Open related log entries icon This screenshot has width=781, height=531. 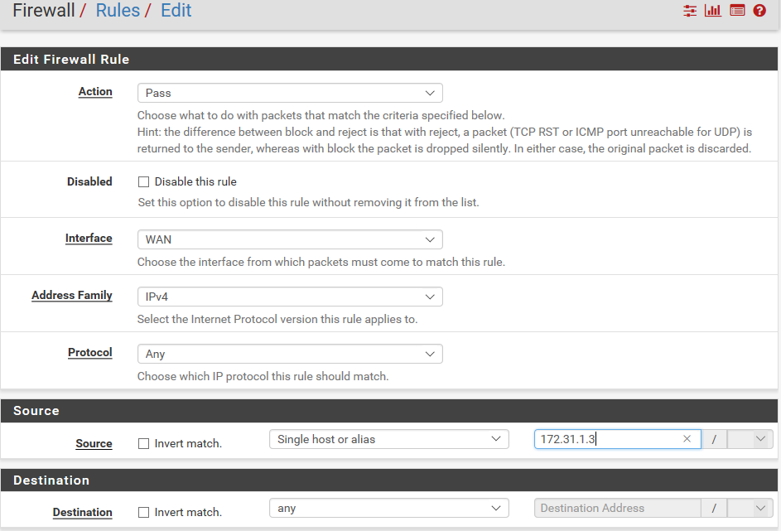tap(737, 11)
